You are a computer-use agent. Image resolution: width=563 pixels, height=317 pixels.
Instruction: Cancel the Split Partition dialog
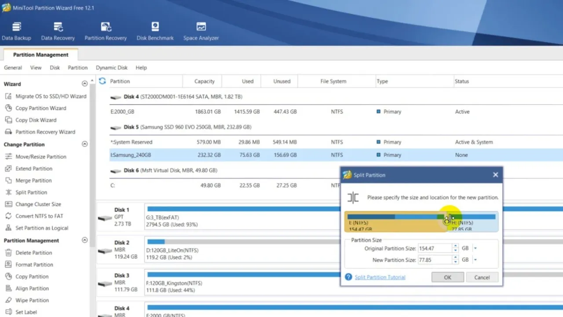click(x=482, y=277)
